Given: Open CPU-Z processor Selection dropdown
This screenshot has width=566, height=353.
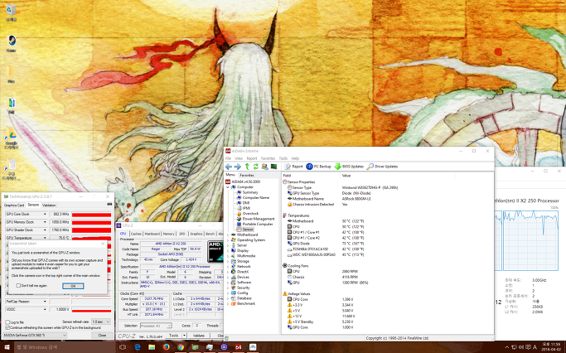Looking at the screenshot, I should (x=156, y=326).
